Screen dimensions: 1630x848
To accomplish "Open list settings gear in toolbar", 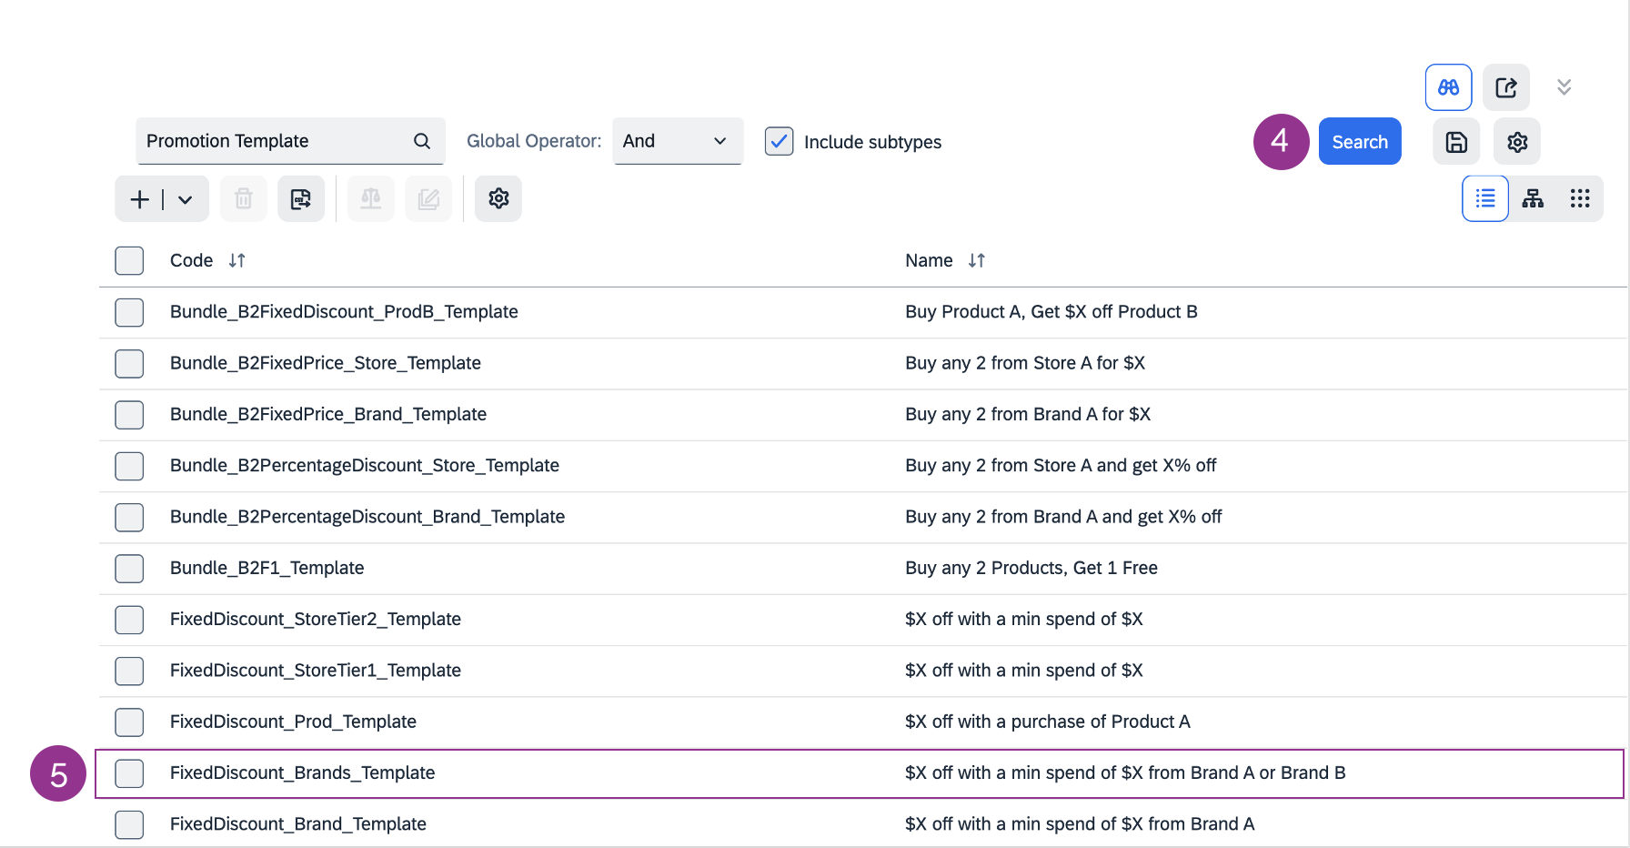I will tap(498, 198).
